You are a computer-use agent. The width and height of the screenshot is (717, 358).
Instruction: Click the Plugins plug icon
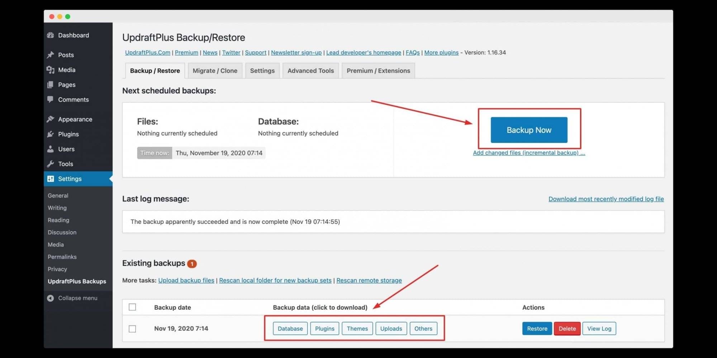click(51, 134)
